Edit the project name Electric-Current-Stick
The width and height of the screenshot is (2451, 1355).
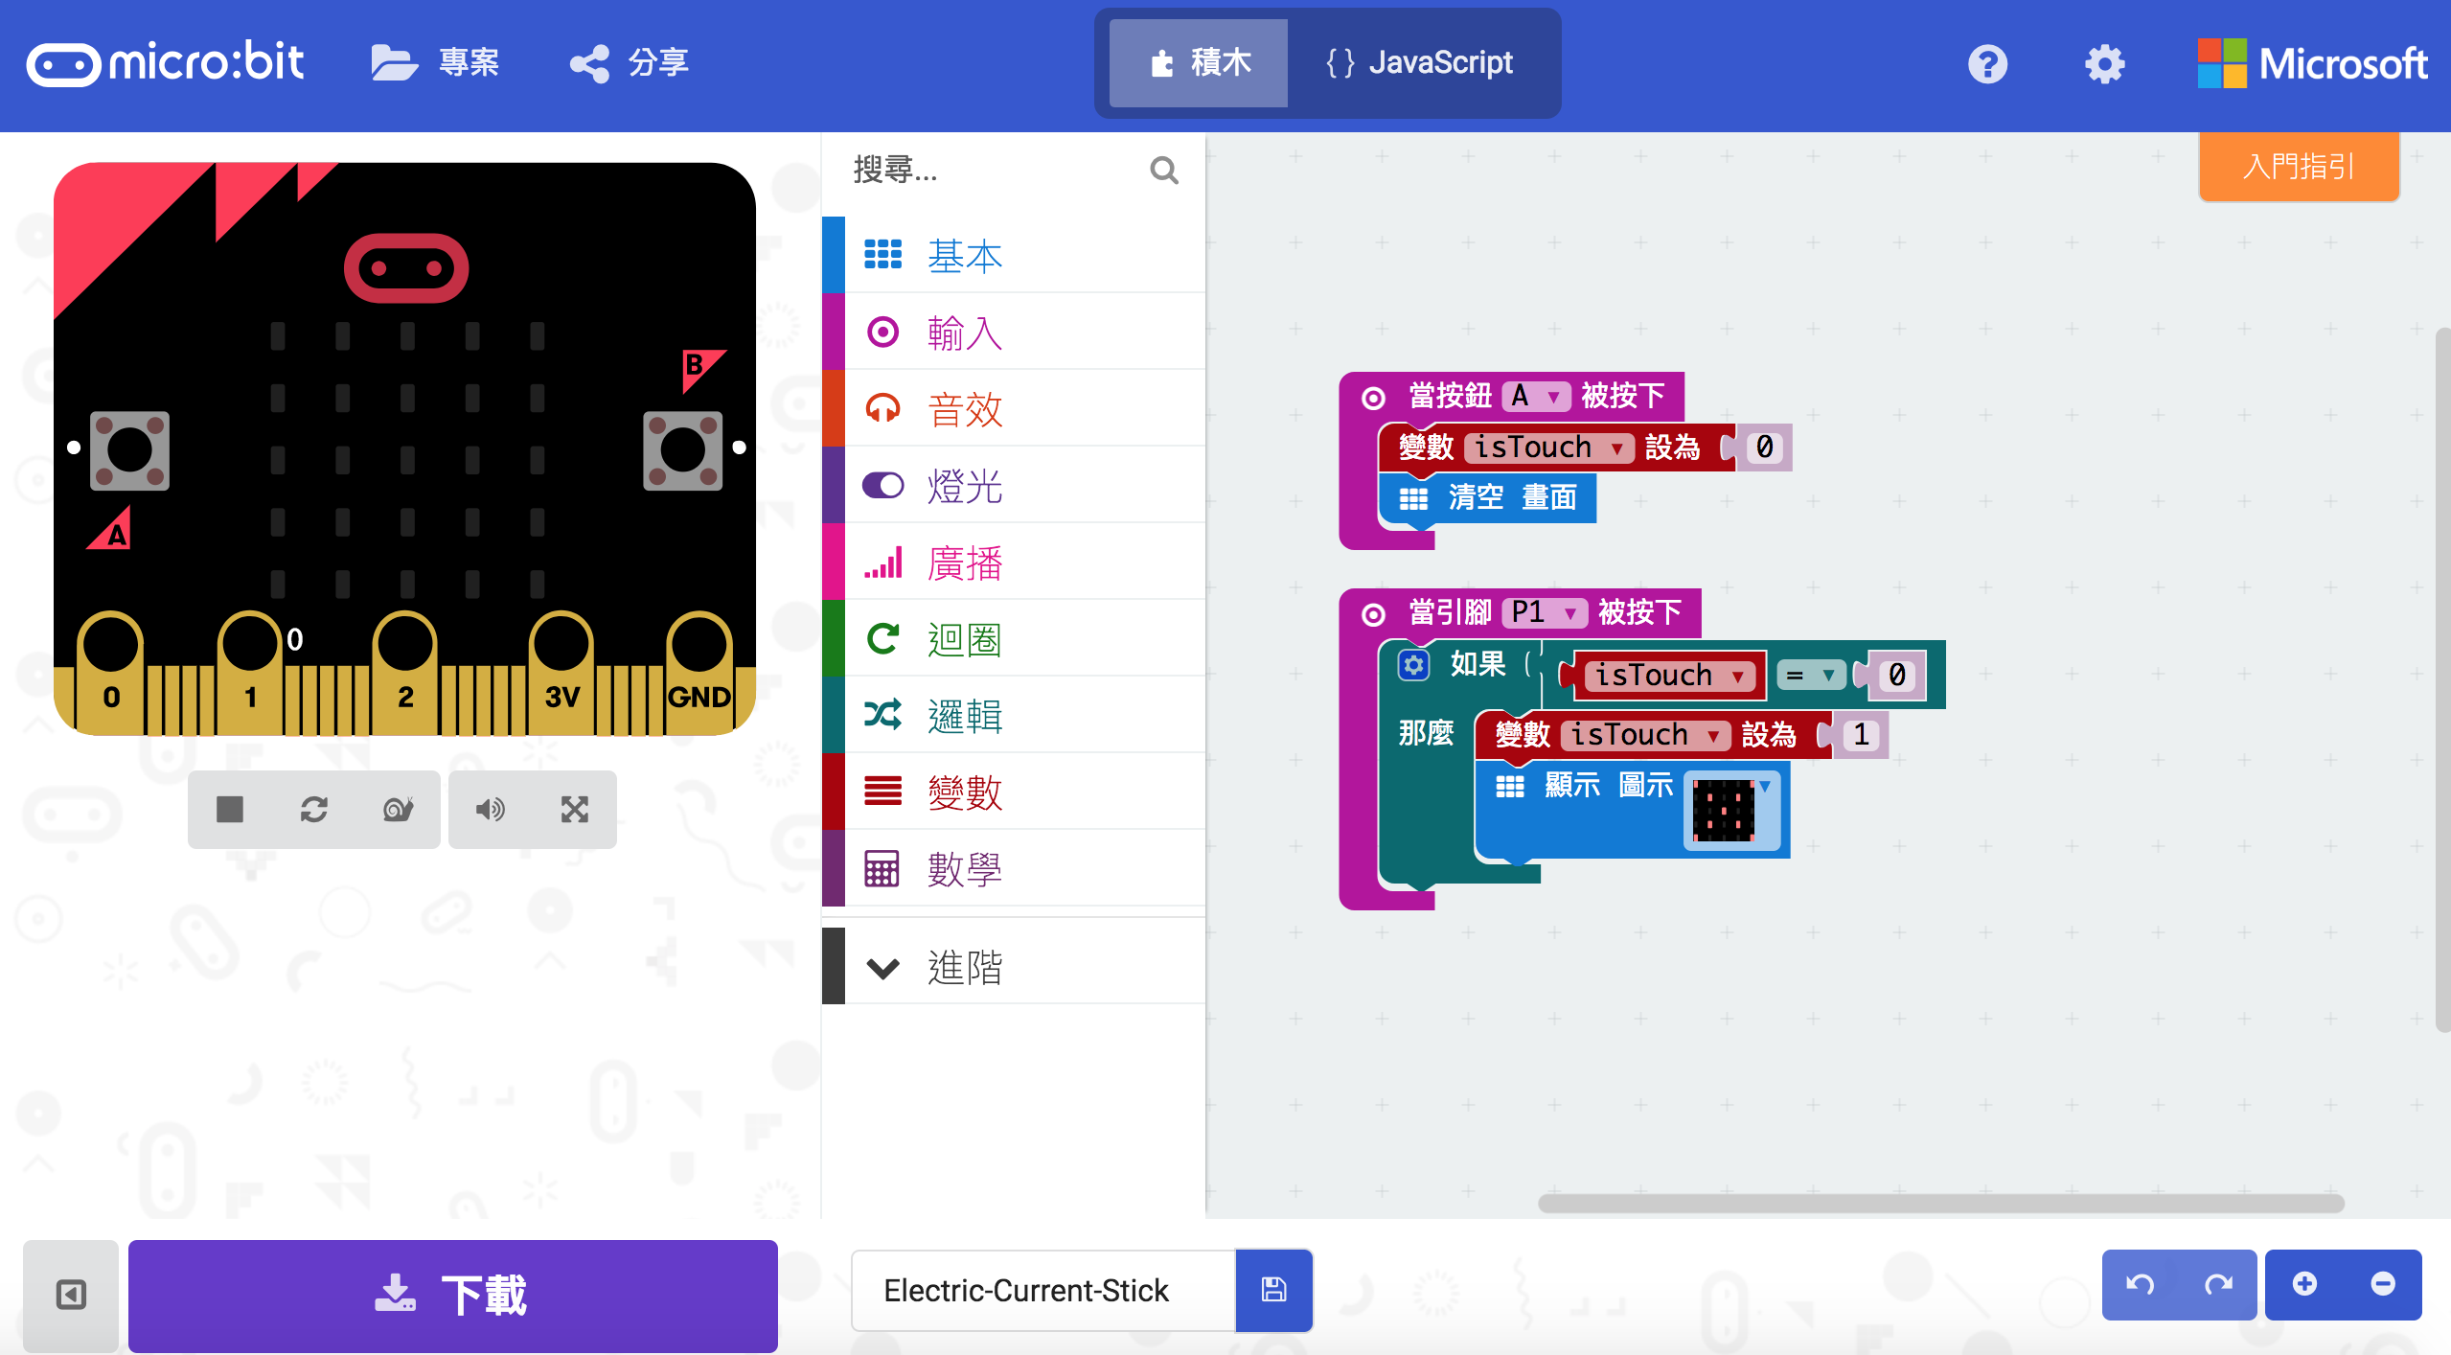(x=1042, y=1290)
